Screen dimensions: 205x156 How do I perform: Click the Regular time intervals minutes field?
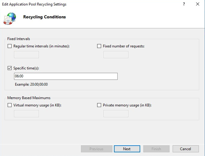coord(27,55)
